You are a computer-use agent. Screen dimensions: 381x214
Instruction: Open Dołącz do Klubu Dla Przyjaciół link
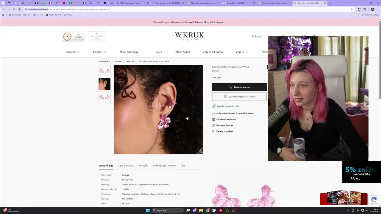coord(235,113)
